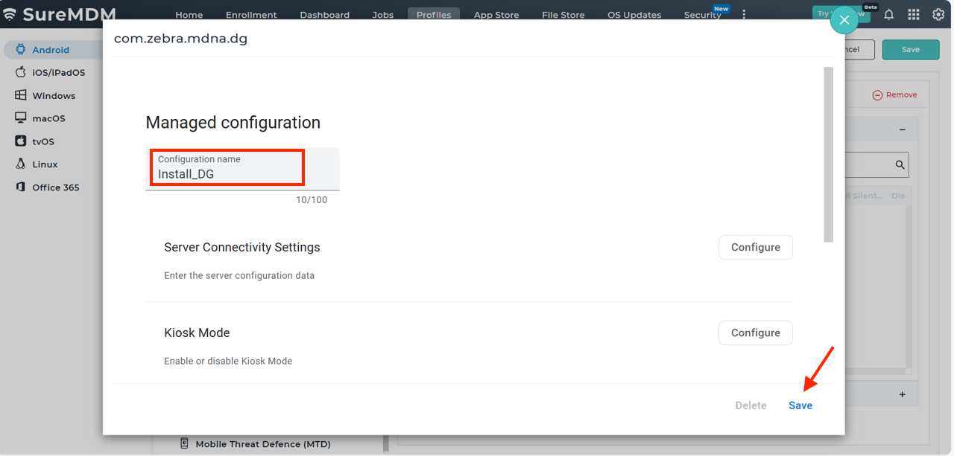Viewport: 954px width, 456px height.
Task: Open the Jobs tab
Action: 382,15
